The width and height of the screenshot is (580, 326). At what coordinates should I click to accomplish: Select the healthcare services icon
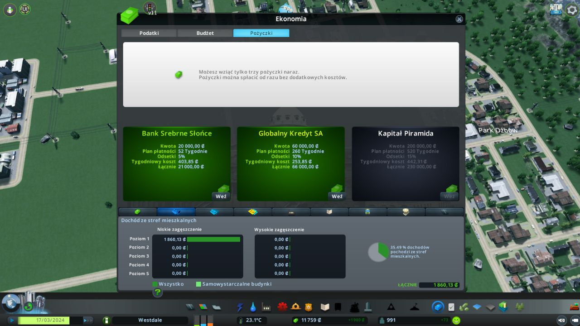[283, 307]
